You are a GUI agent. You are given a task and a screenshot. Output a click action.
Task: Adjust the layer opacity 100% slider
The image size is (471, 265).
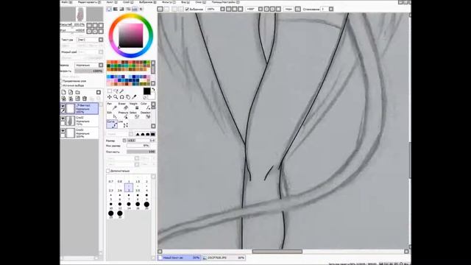pyautogui.click(x=88, y=71)
